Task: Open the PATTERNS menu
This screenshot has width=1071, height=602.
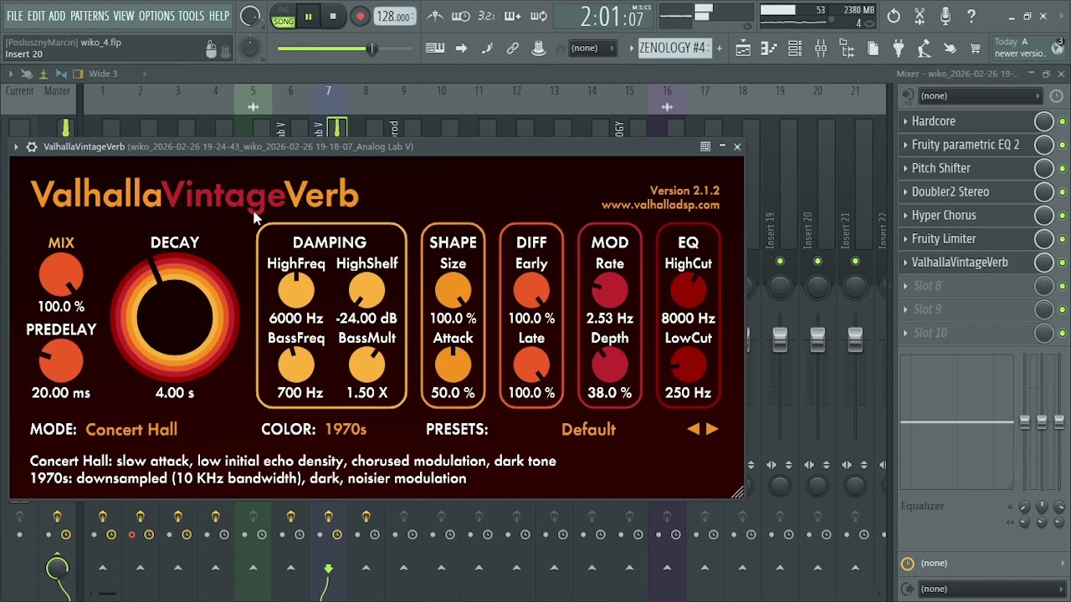Action: pos(90,16)
